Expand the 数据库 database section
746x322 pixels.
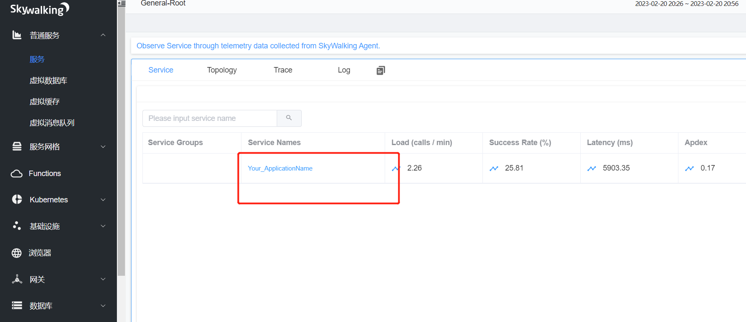point(103,306)
